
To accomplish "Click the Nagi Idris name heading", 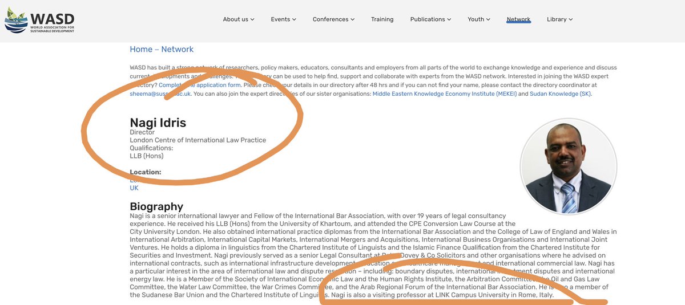I will (158, 123).
